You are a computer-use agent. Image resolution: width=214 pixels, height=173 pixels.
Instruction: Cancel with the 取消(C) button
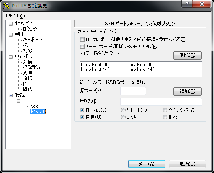187,164
